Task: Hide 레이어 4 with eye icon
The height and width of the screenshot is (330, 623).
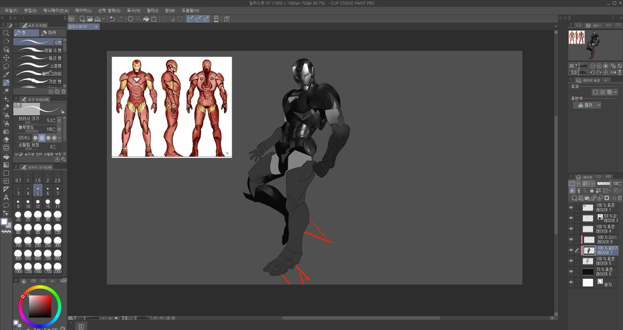Action: click(x=571, y=229)
